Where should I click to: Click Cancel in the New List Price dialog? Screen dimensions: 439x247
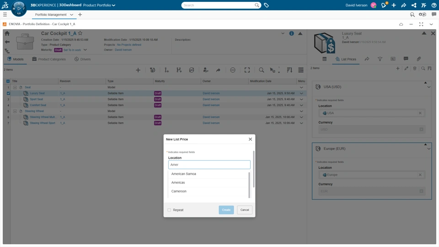tap(244, 210)
